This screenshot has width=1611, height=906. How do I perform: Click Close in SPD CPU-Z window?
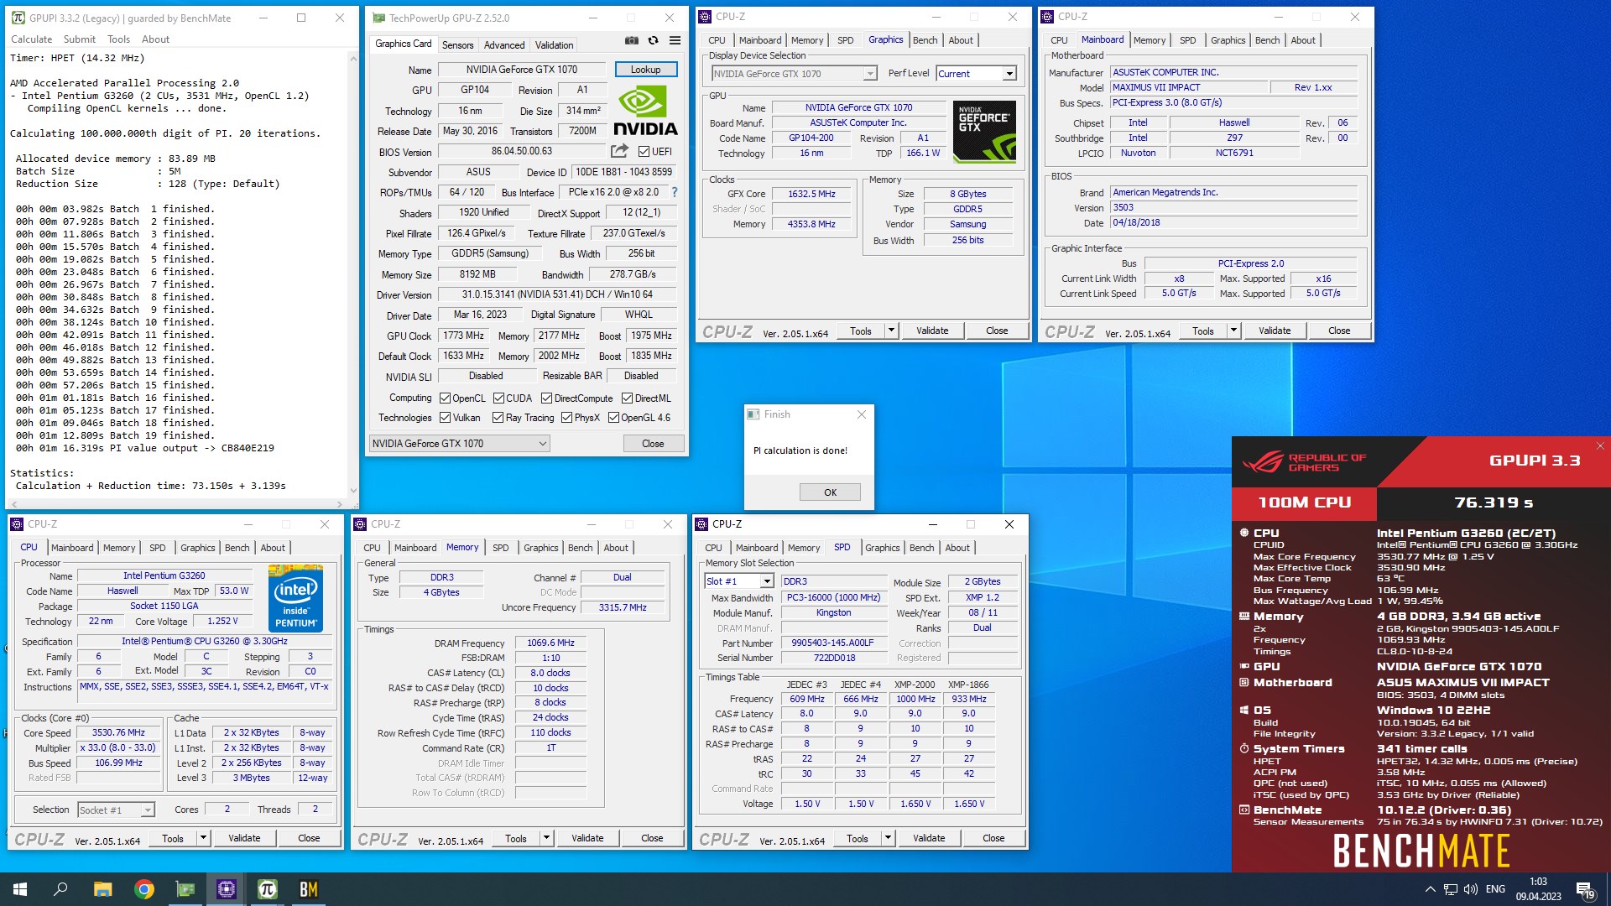(993, 838)
